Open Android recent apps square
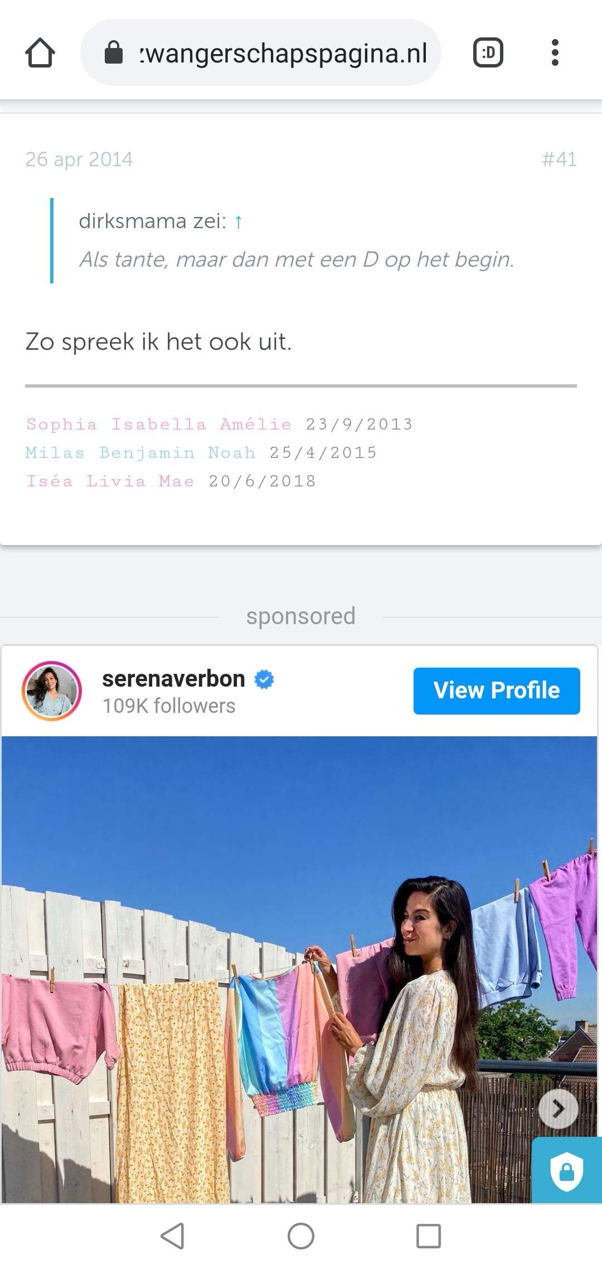 429,1236
